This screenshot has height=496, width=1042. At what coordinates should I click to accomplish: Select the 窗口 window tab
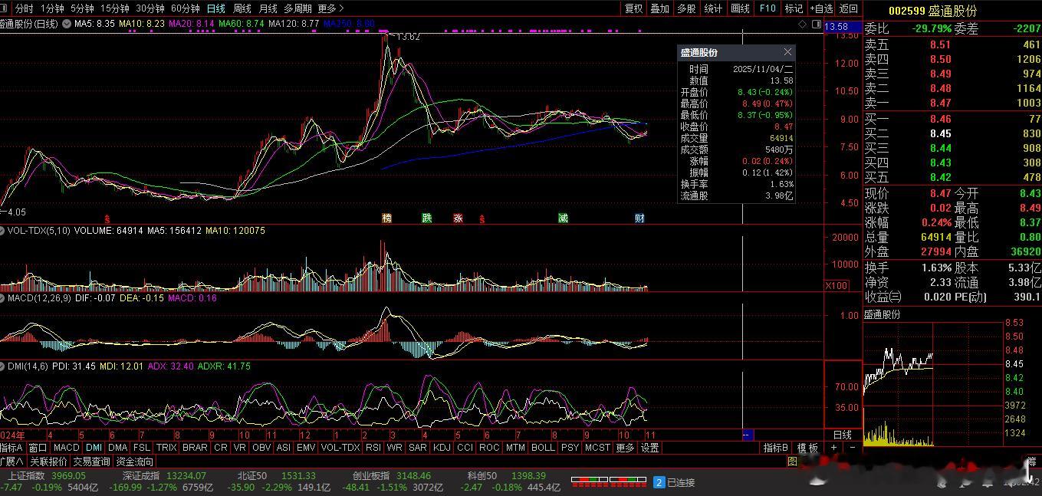38,448
